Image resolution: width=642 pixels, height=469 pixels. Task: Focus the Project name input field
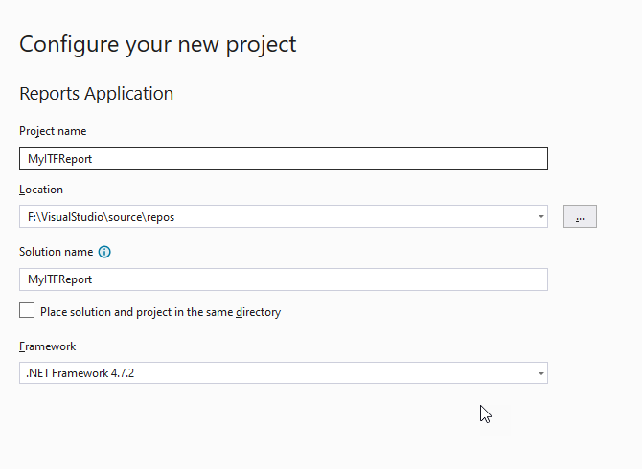tap(284, 159)
